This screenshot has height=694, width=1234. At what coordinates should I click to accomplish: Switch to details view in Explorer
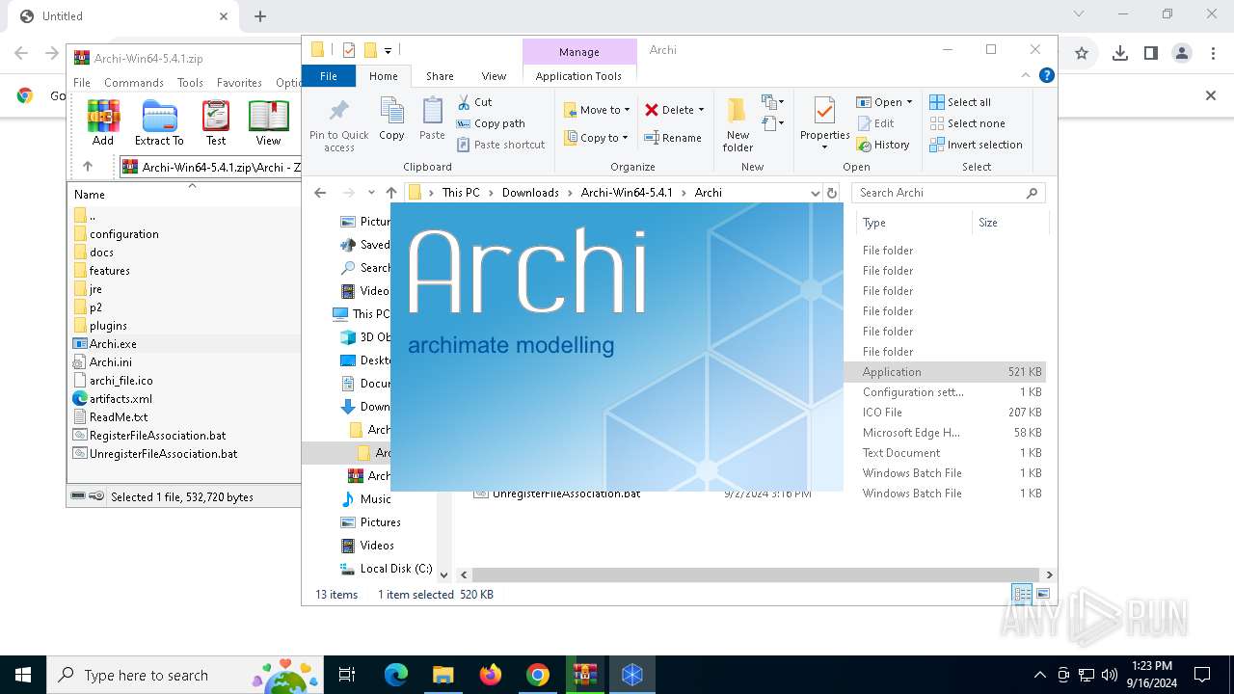[x=1022, y=595]
